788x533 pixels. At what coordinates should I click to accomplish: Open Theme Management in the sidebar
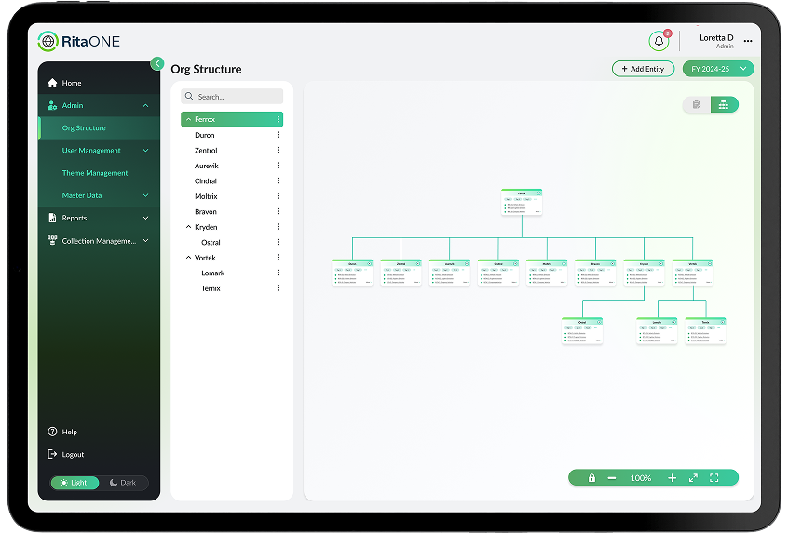(x=95, y=173)
